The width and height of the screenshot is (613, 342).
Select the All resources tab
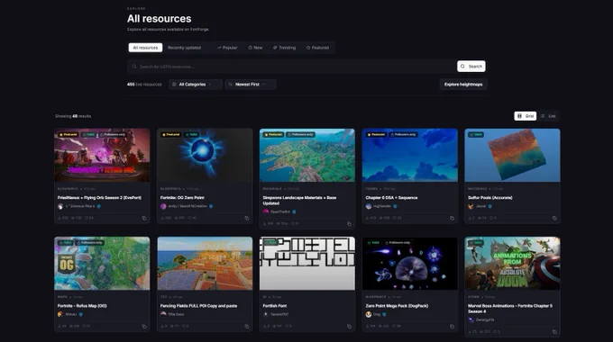point(145,48)
